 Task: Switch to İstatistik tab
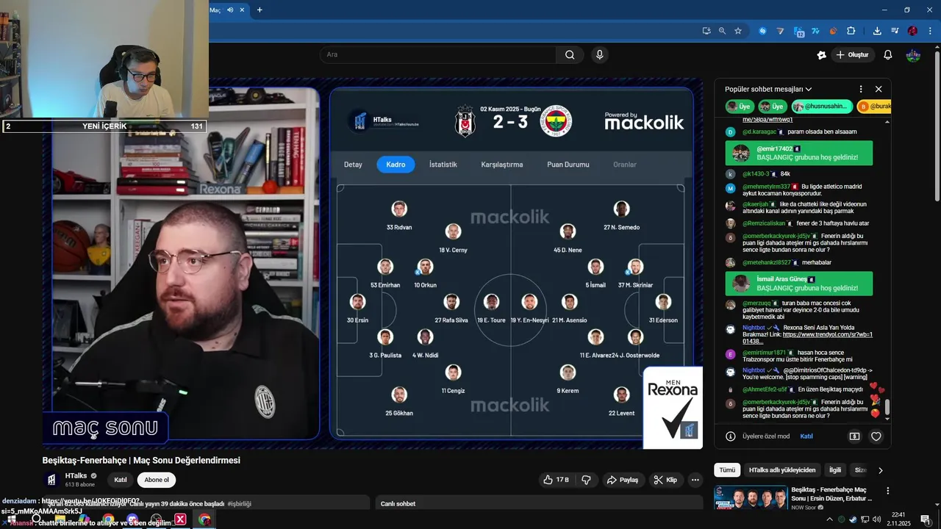coord(443,165)
